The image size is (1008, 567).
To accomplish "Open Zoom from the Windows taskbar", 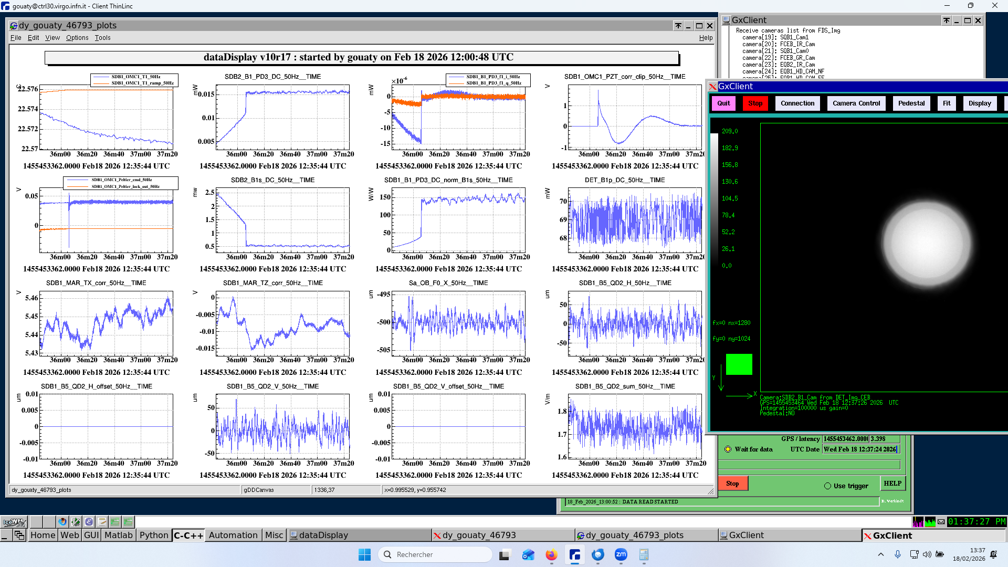I will click(621, 555).
